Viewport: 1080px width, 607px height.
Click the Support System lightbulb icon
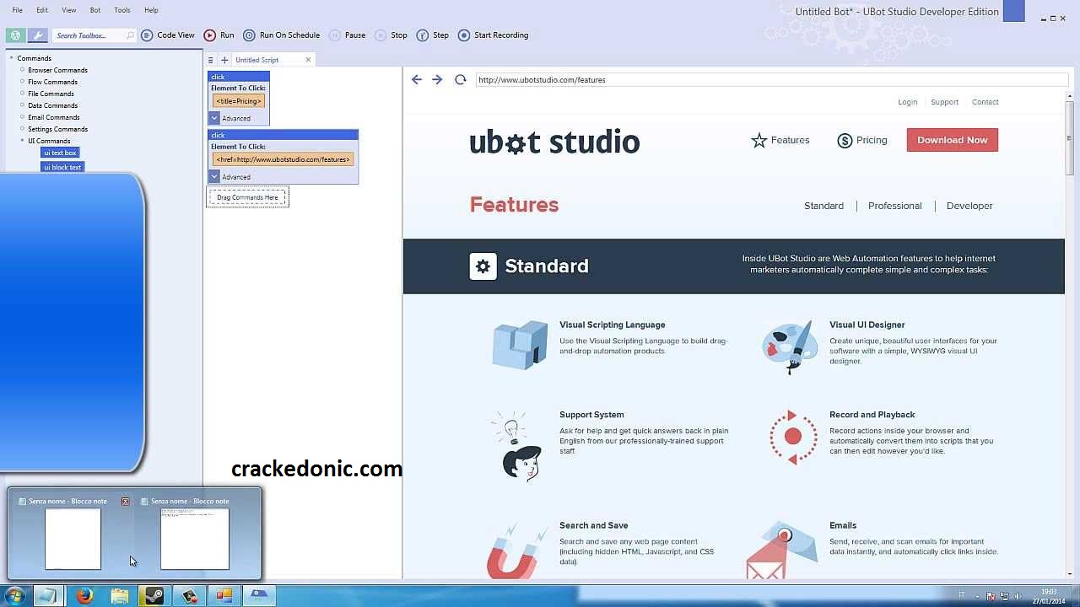[516, 445]
